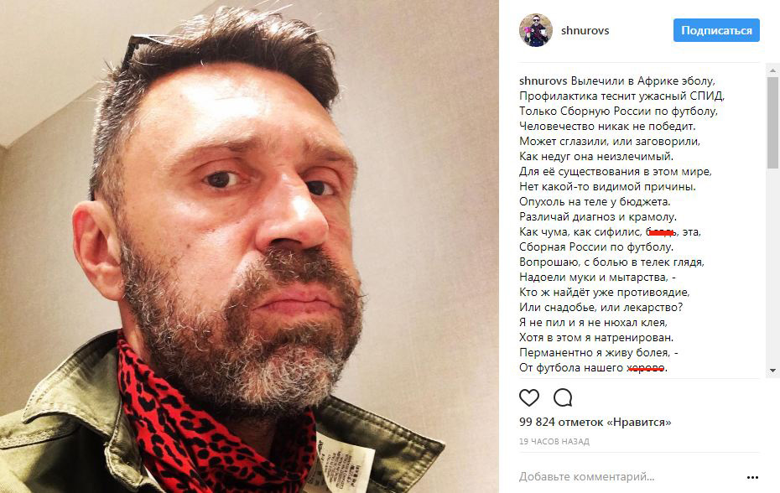Click bold shnurovs at caption start
The image size is (780, 493).
(543, 80)
